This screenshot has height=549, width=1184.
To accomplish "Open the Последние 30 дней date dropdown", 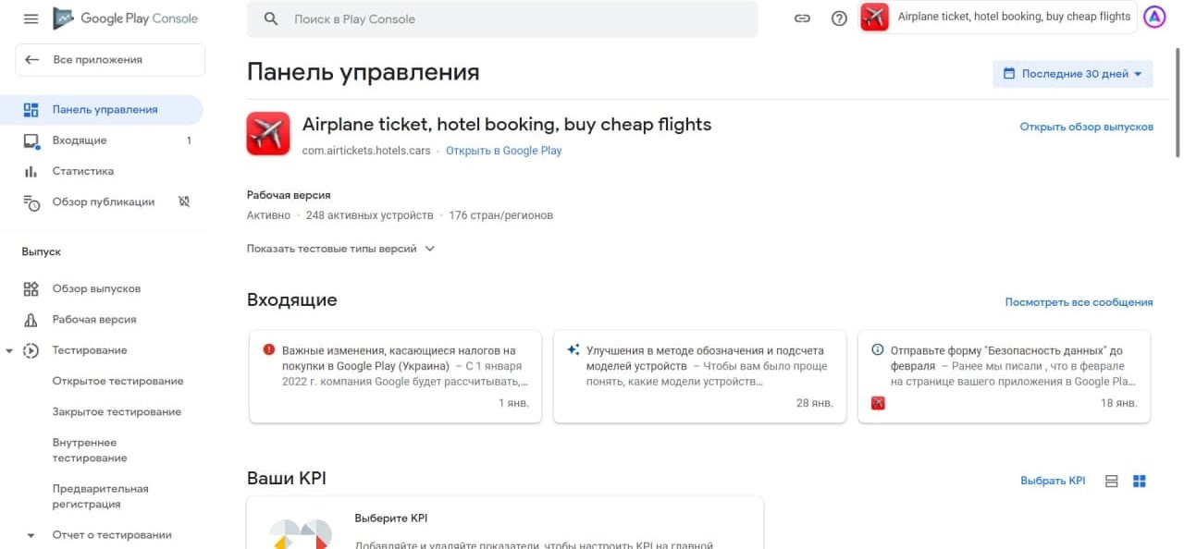I will [1073, 74].
